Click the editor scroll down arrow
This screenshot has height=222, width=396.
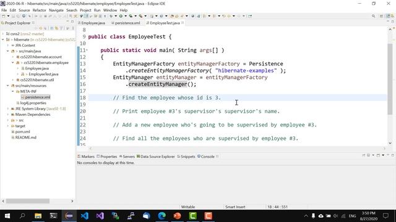(390, 143)
